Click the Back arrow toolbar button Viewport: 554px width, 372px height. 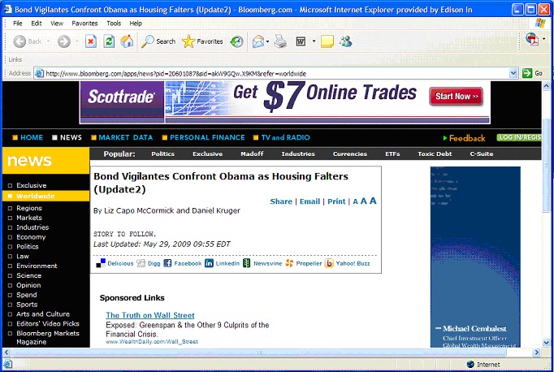click(x=19, y=41)
